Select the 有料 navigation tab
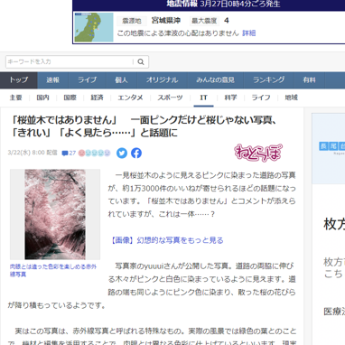Image resolution: width=345 pixels, height=345 pixels. click(x=309, y=80)
